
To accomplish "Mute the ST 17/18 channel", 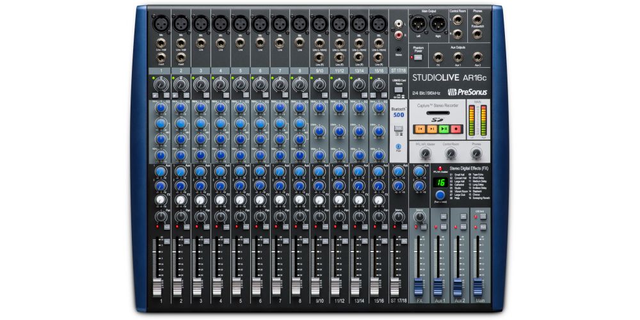I will 403,227.
